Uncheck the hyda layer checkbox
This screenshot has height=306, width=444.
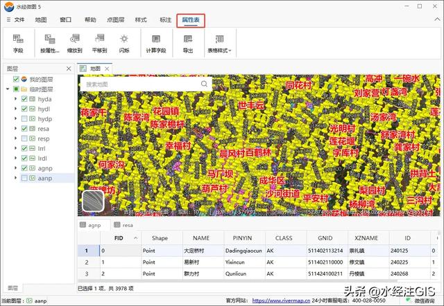[24, 99]
